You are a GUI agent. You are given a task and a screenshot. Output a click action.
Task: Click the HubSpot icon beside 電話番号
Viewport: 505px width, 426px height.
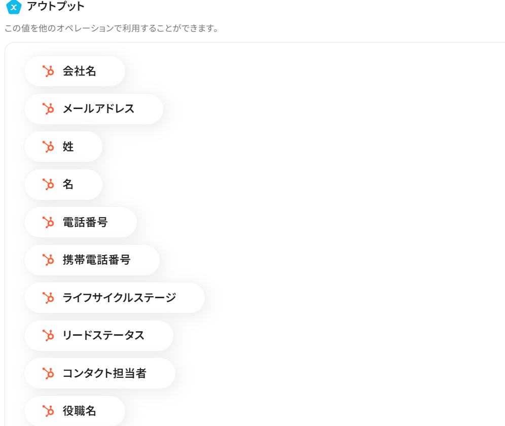[48, 222]
